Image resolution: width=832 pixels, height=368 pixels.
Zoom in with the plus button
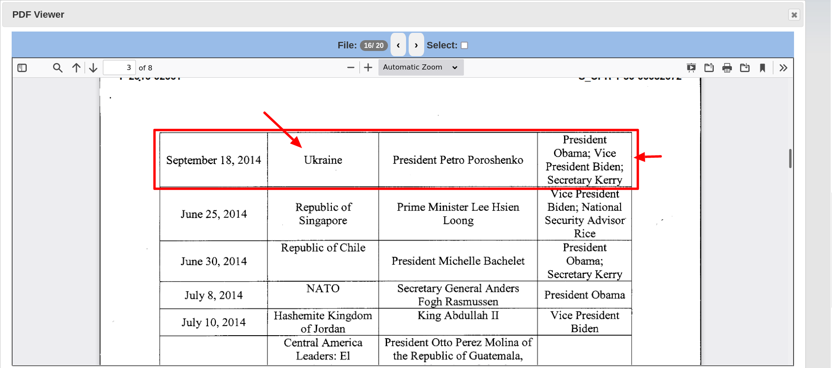(368, 68)
